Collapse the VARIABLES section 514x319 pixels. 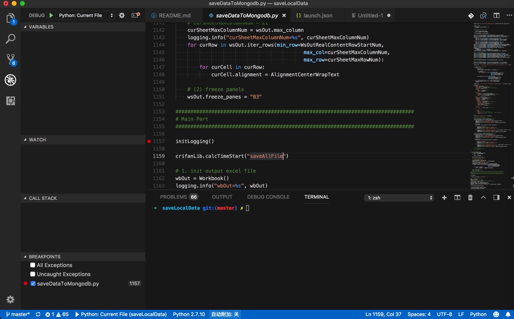pyautogui.click(x=41, y=27)
